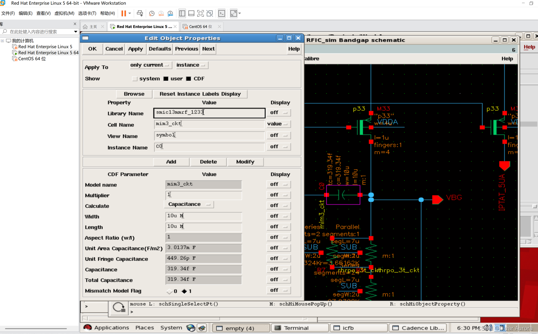Screen dimensions: 538x334
Task: Open the 虚拟机(M) menu
Action: [x=64, y=13]
